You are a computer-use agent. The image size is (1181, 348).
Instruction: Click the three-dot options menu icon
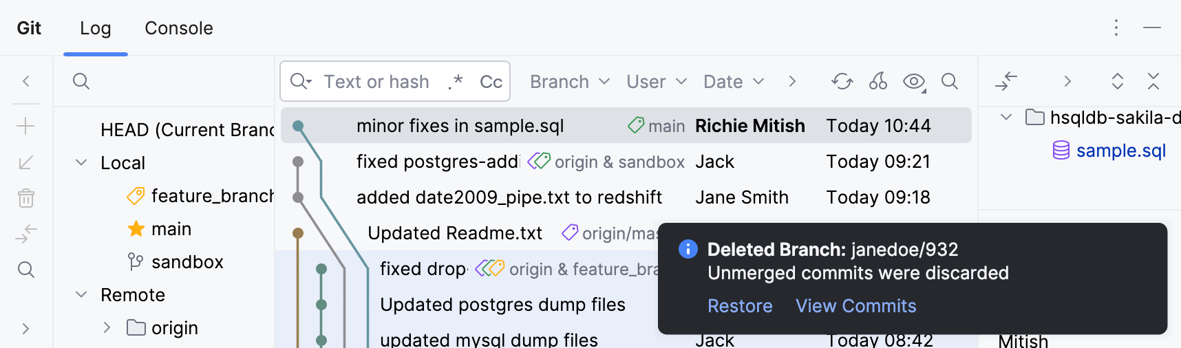point(1116,28)
